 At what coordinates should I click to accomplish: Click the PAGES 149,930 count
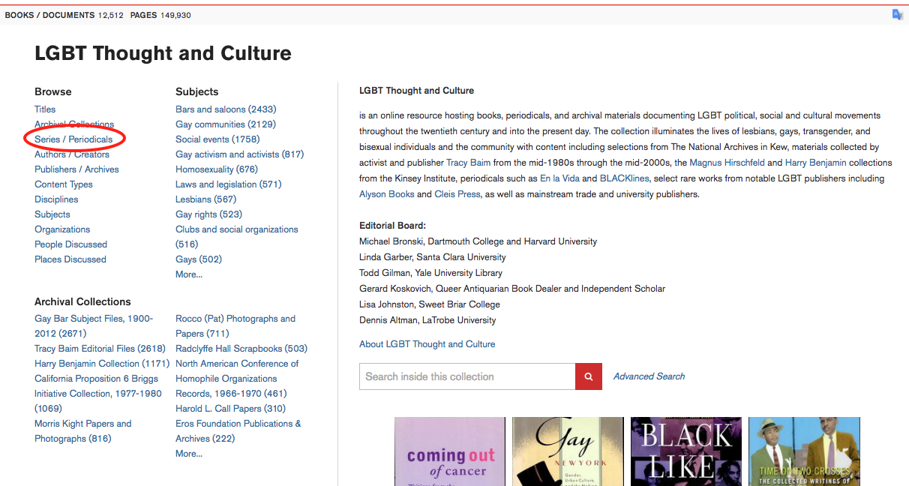[x=160, y=15]
